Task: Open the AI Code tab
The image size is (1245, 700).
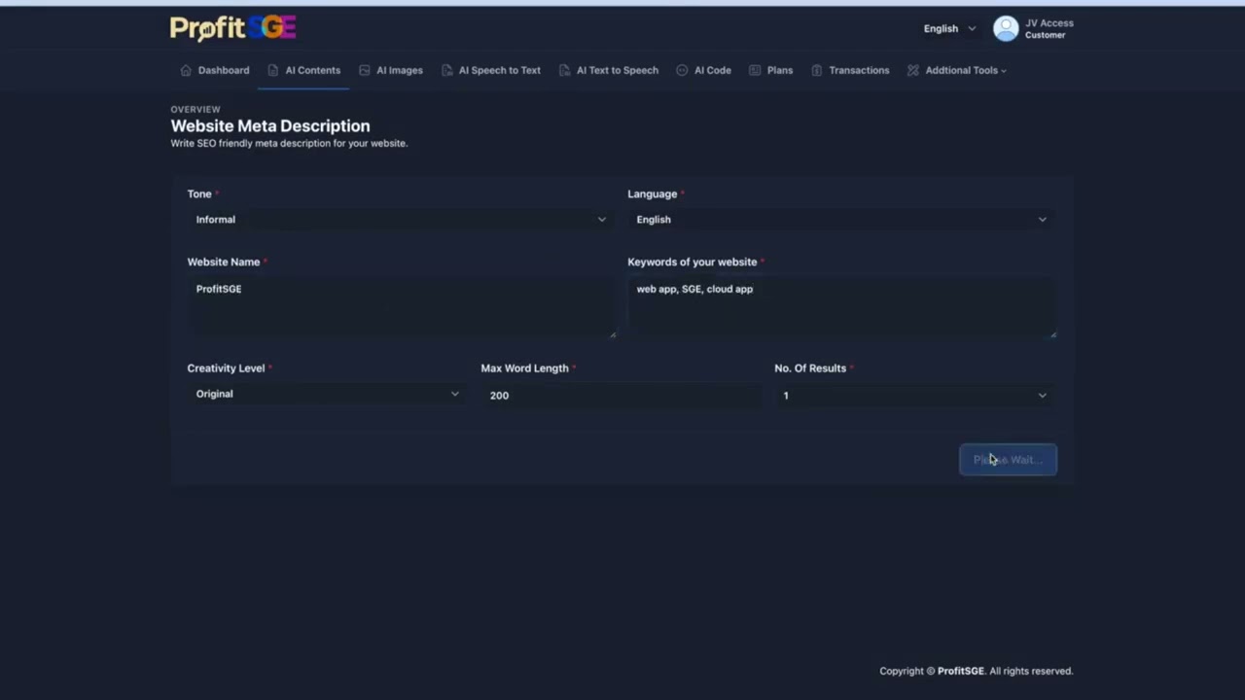Action: 703,70
